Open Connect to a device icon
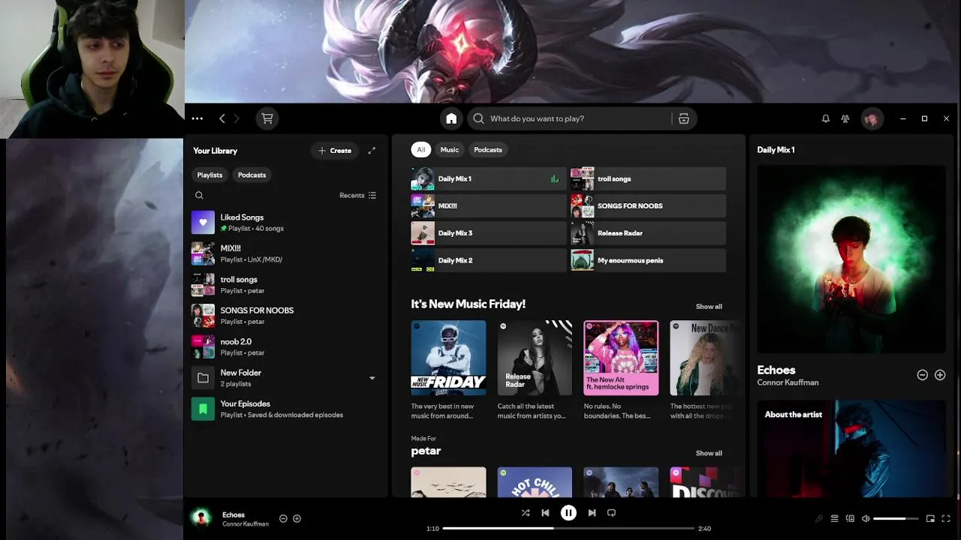This screenshot has width=961, height=540. 850,518
